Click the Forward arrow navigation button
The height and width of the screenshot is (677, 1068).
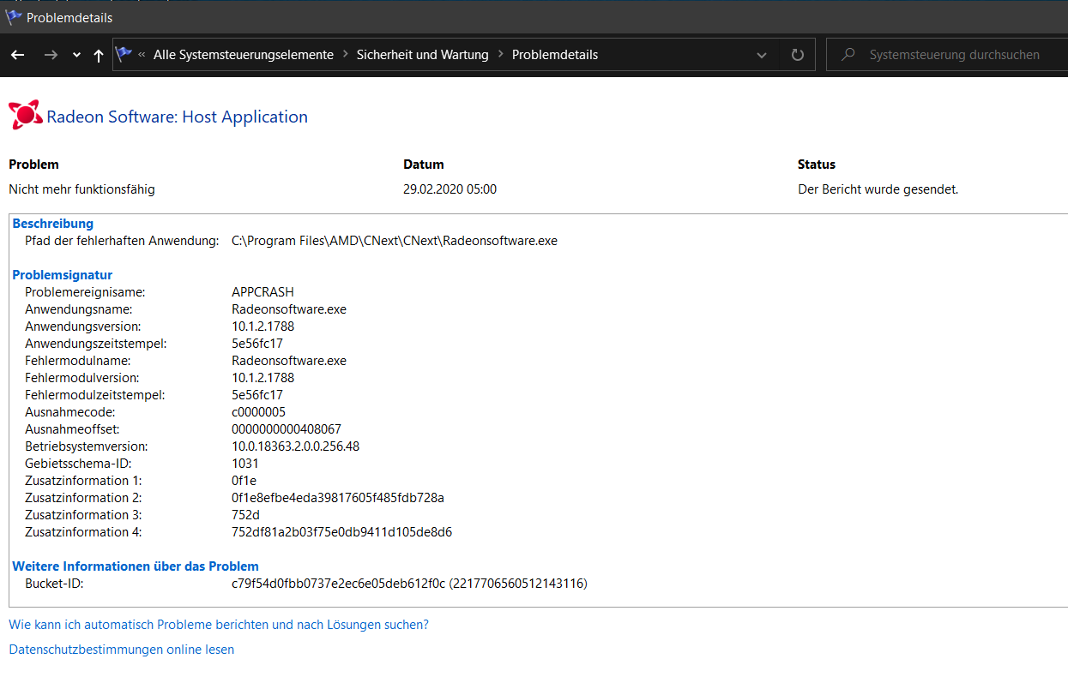pos(51,55)
